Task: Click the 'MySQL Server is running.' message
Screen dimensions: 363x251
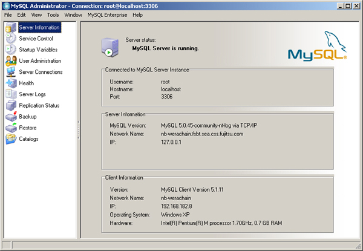Action: coord(166,48)
